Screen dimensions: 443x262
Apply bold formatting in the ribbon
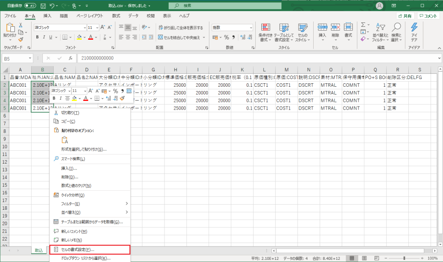(38, 37)
